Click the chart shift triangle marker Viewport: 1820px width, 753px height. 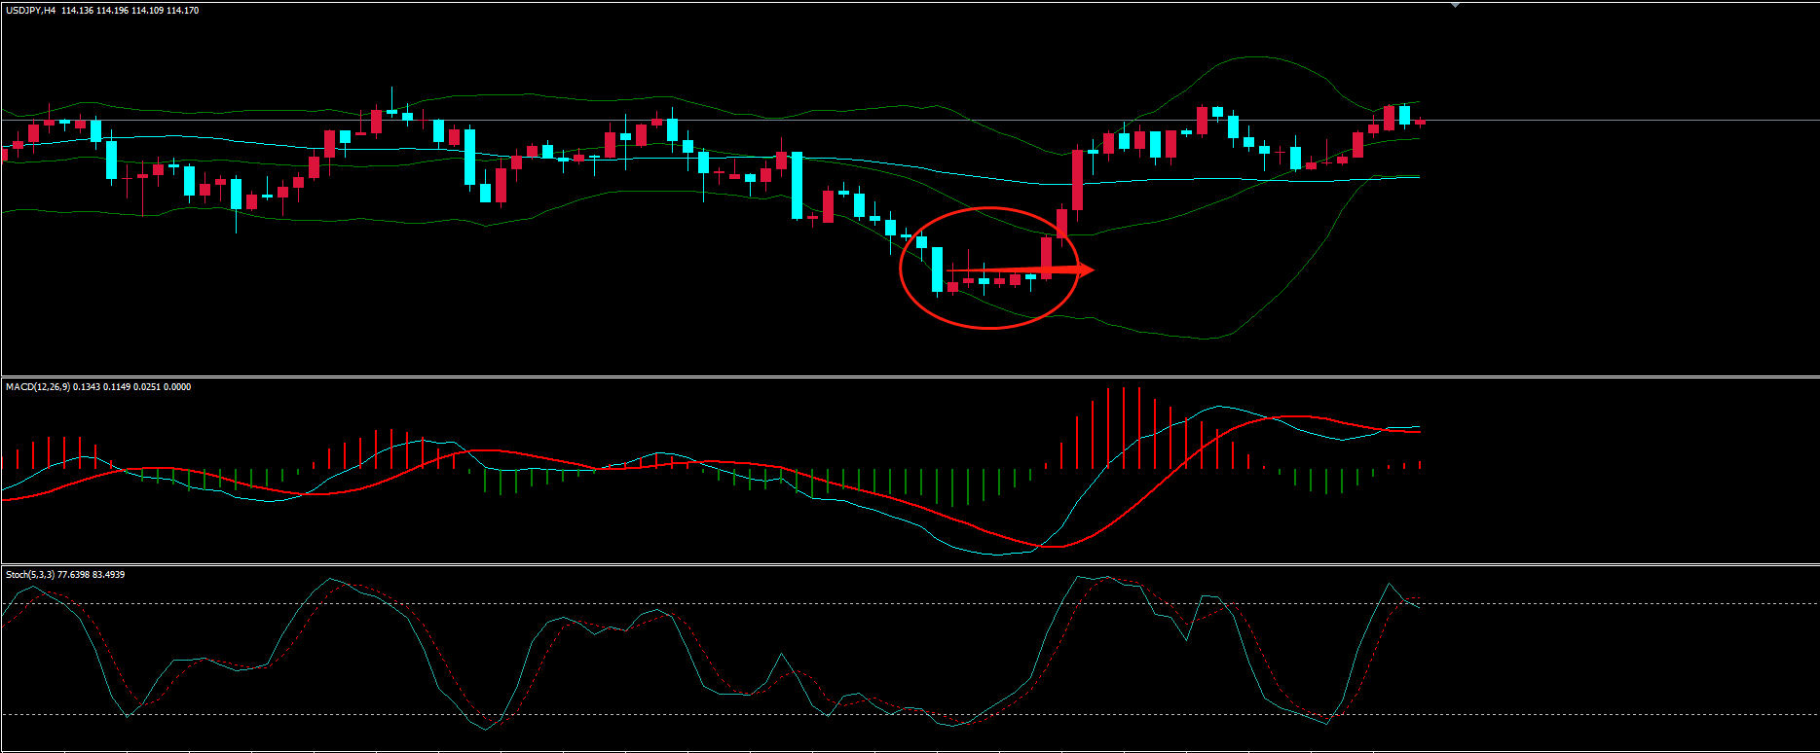point(1455,5)
